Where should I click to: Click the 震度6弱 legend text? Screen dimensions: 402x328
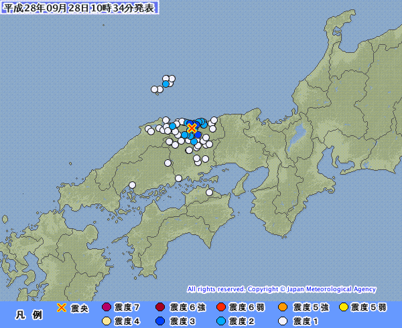(247, 307)
